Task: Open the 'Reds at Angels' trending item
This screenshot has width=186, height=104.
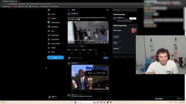Action: 125,30
